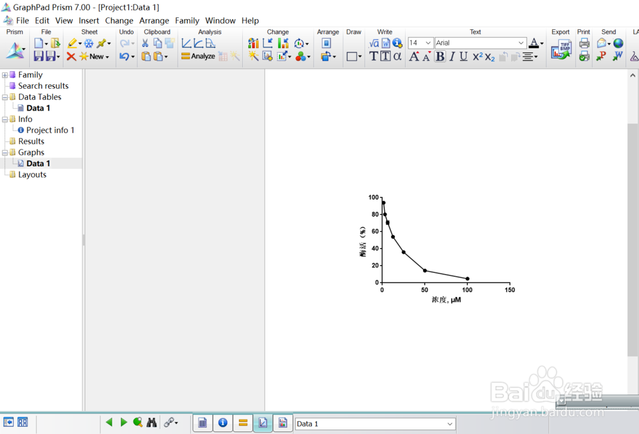The image size is (639, 434).
Task: Click the increase font size icon
Action: pyautogui.click(x=414, y=56)
